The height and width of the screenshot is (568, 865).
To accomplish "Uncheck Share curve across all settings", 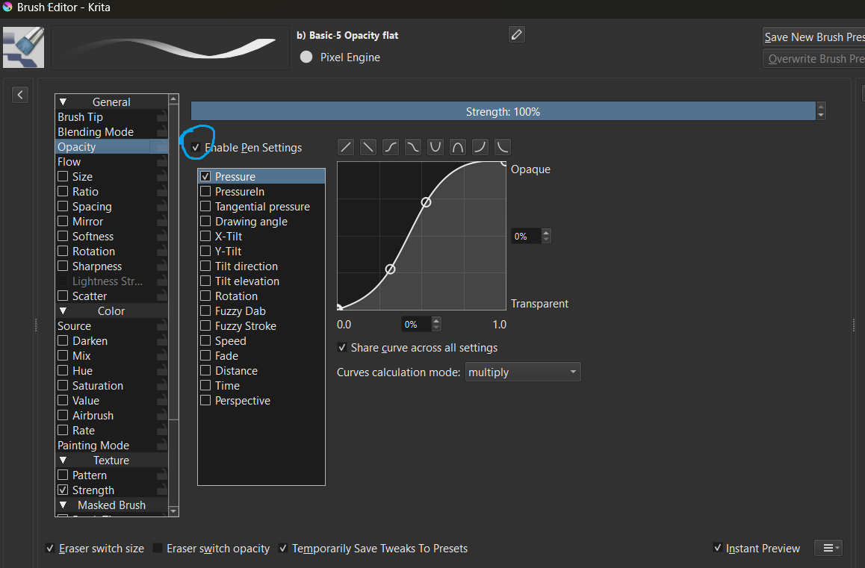I will coord(343,348).
